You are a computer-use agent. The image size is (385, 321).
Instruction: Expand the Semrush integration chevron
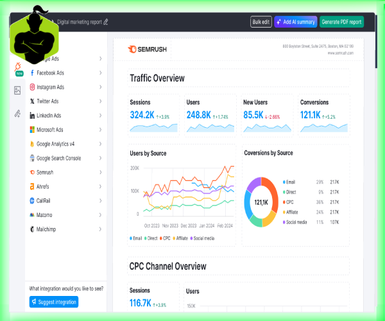[x=101, y=173]
